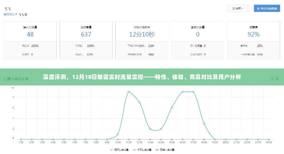
Task: Click the 65% stat in the satisfaction card
Action: [260, 54]
